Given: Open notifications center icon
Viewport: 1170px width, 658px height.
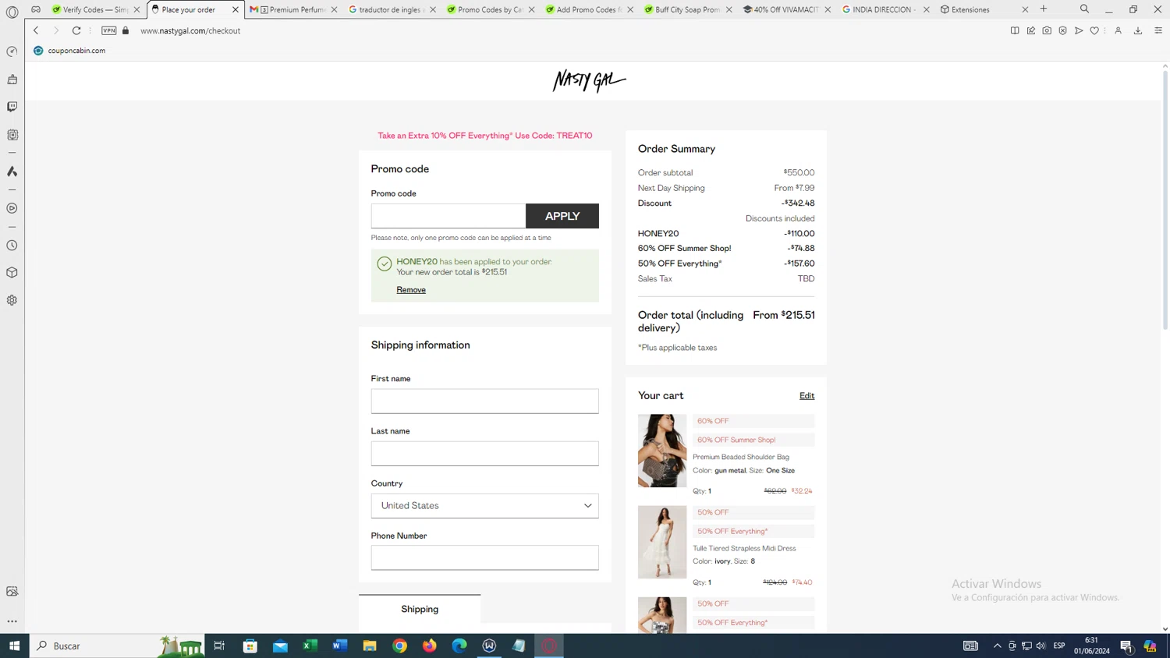Looking at the screenshot, I should tap(1126, 646).
